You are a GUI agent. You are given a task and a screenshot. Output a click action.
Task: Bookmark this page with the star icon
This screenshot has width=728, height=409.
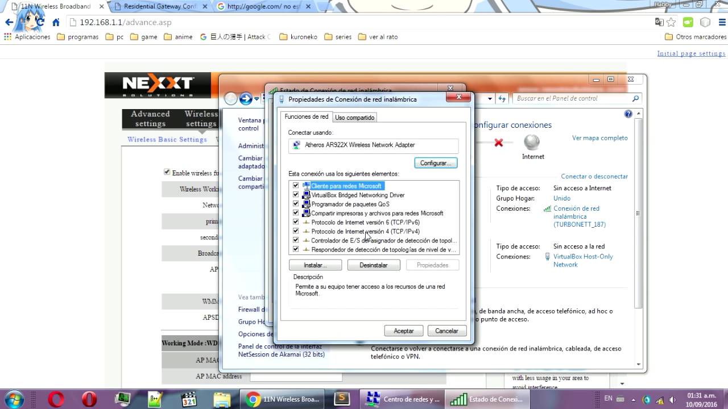671,22
